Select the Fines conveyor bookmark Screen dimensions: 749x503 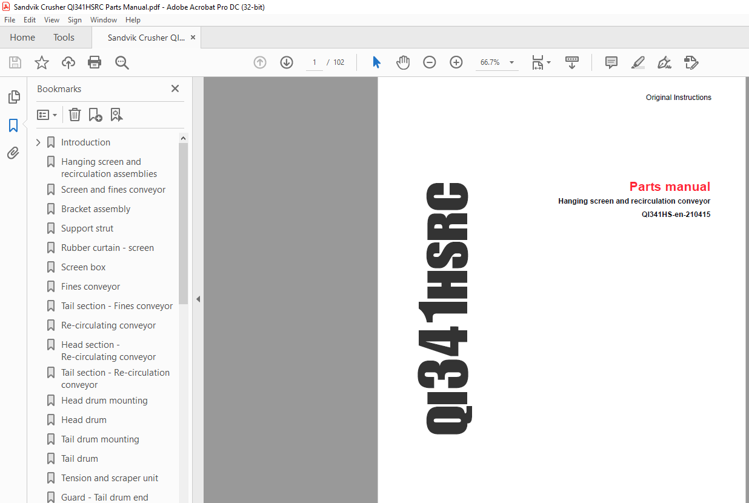coord(90,287)
